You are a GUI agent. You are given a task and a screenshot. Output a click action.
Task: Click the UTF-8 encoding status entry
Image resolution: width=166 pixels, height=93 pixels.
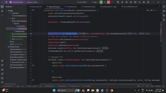[x=147, y=86]
